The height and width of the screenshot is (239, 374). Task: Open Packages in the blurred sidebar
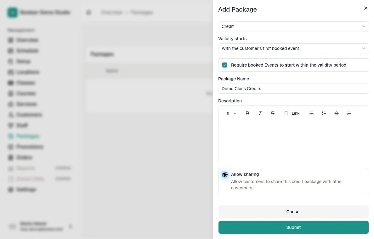click(x=24, y=136)
